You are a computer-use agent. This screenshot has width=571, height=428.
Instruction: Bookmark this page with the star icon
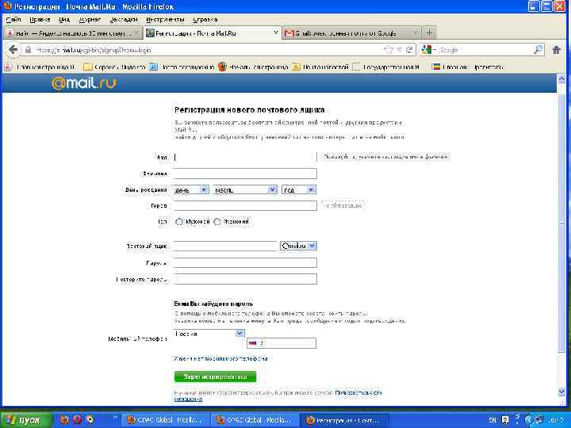tap(389, 50)
